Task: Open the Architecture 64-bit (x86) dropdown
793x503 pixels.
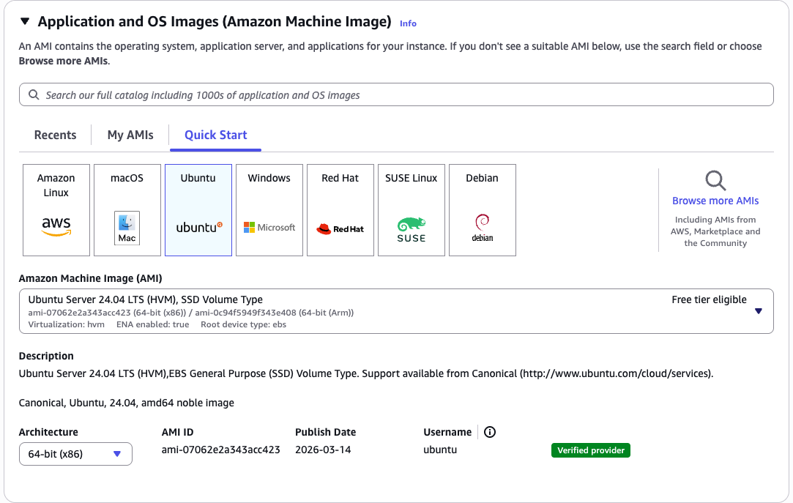Action: tap(75, 454)
